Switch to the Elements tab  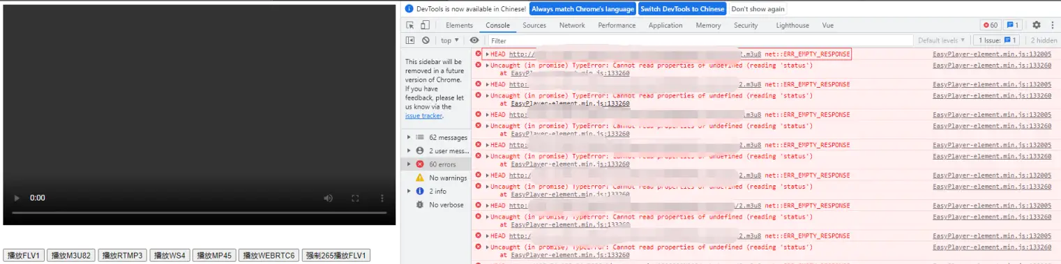(x=459, y=25)
